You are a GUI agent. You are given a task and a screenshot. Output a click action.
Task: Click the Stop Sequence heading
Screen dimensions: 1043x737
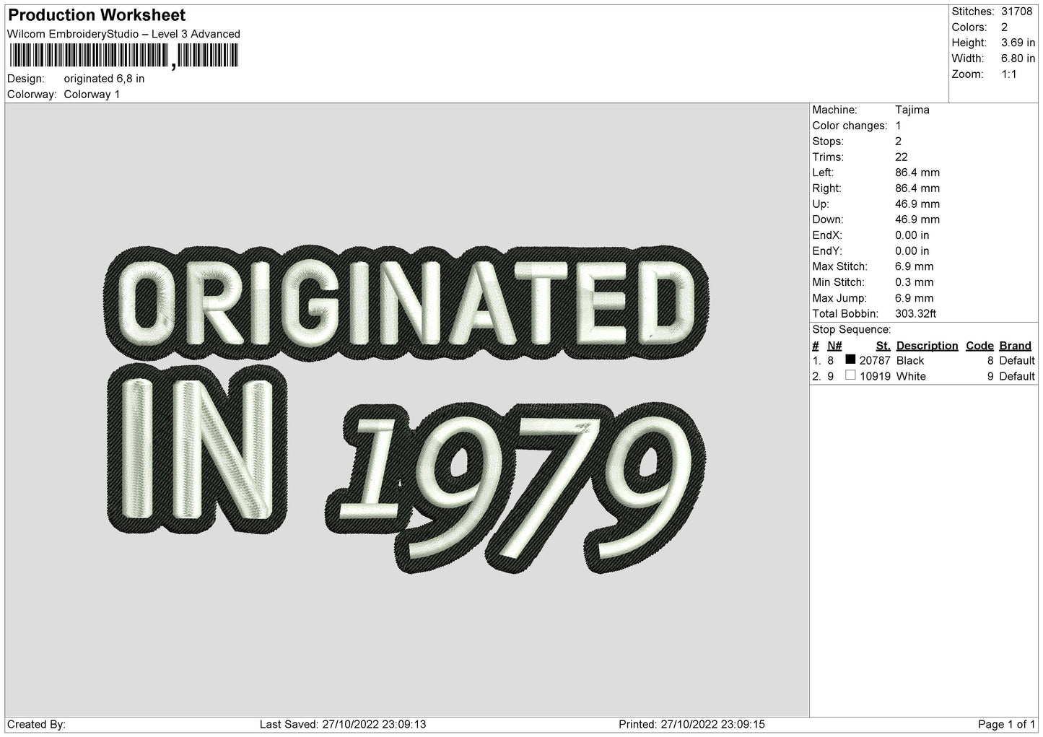click(x=851, y=330)
